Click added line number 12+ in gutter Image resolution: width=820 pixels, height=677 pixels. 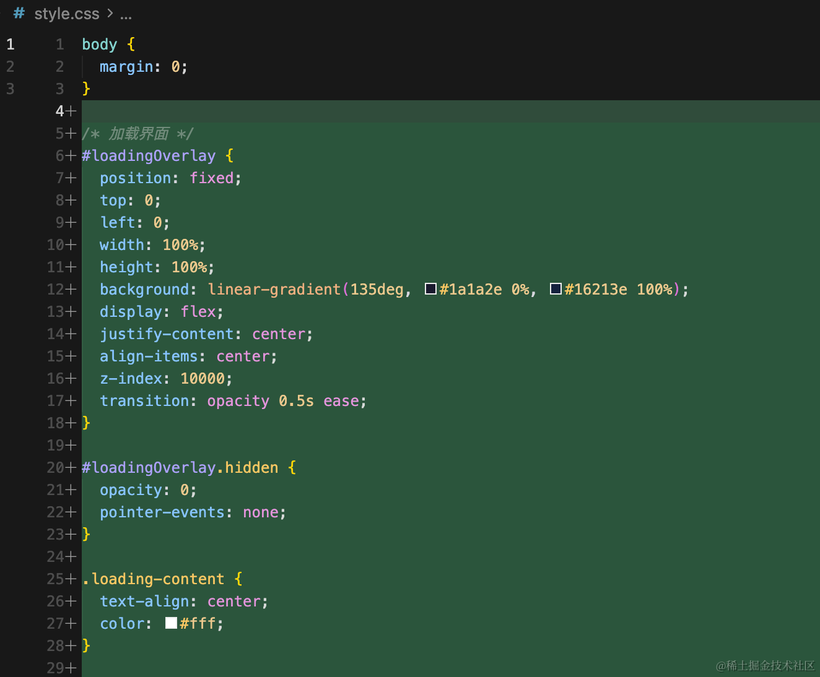pyautogui.click(x=61, y=290)
